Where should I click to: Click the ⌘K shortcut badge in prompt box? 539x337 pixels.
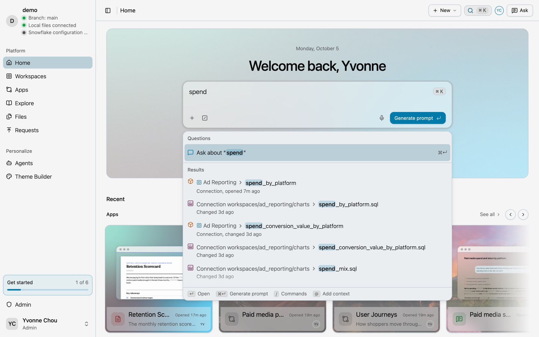pyautogui.click(x=439, y=91)
